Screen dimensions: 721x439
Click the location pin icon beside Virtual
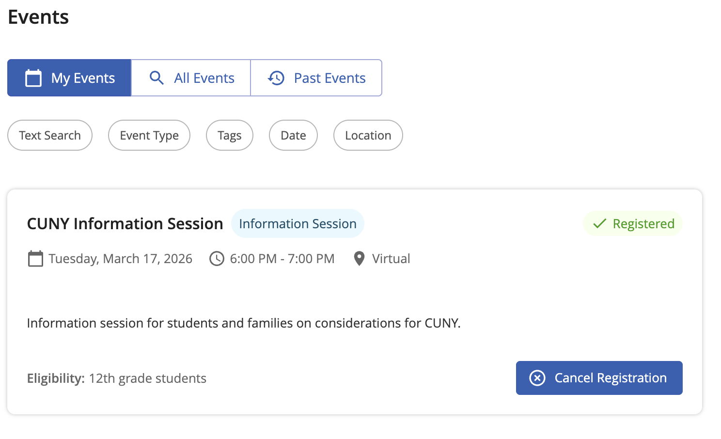point(359,259)
